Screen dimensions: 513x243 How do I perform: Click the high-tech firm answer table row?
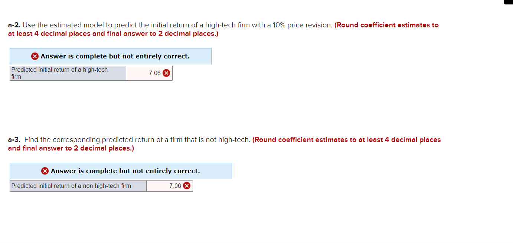click(91, 73)
